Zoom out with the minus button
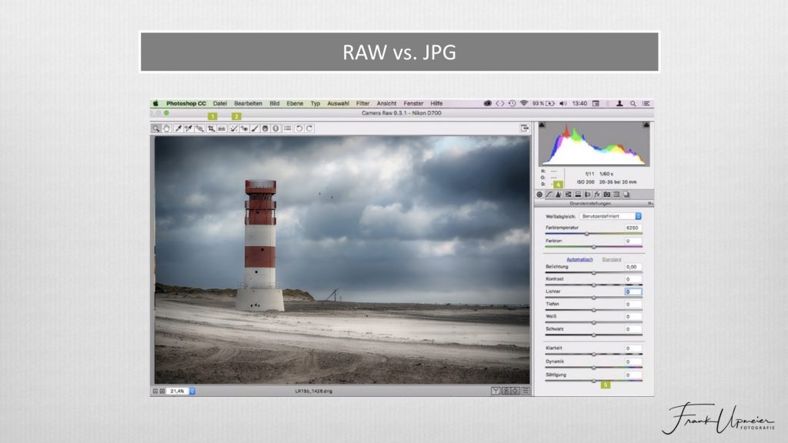 [155, 391]
